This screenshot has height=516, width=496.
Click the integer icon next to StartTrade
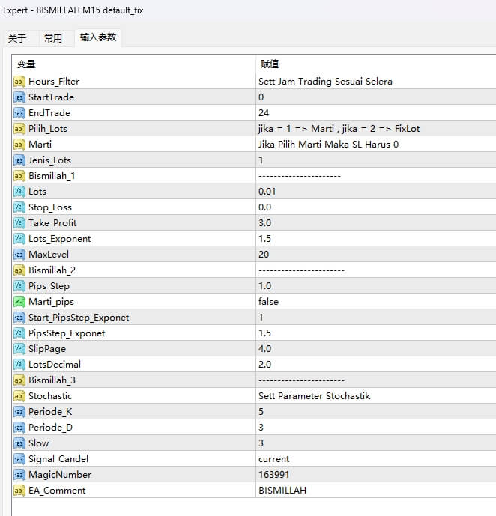(19, 97)
